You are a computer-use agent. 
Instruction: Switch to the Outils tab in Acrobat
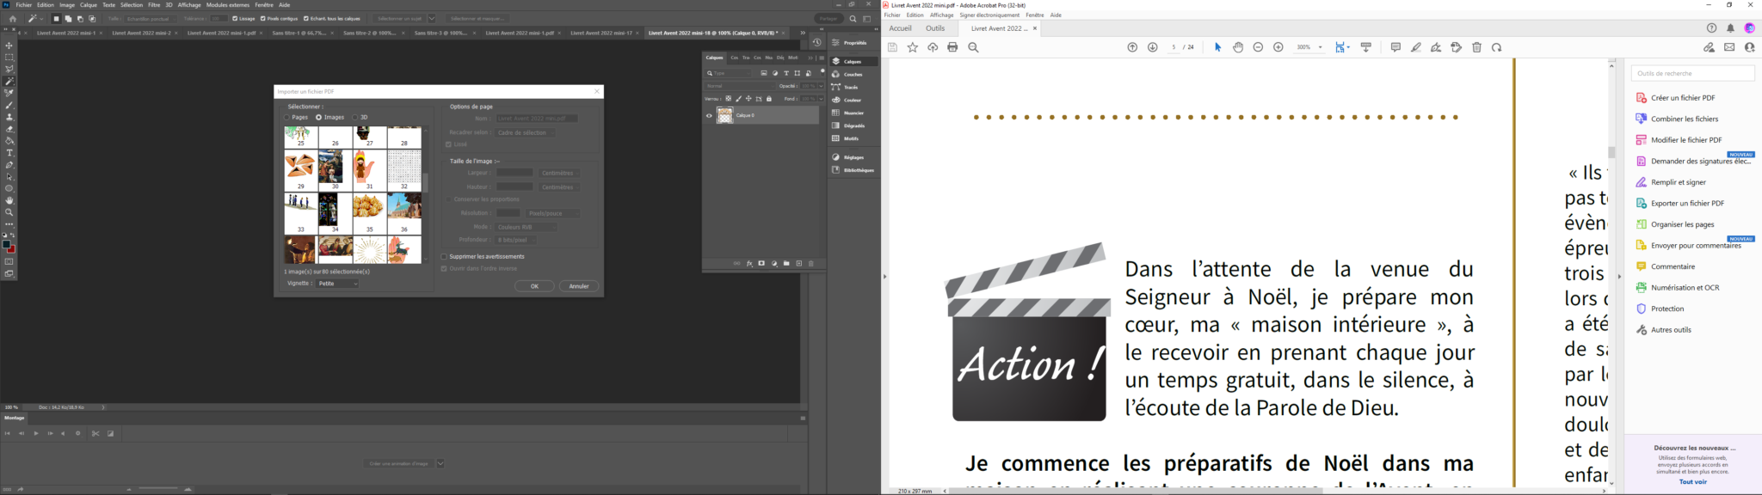coord(935,28)
